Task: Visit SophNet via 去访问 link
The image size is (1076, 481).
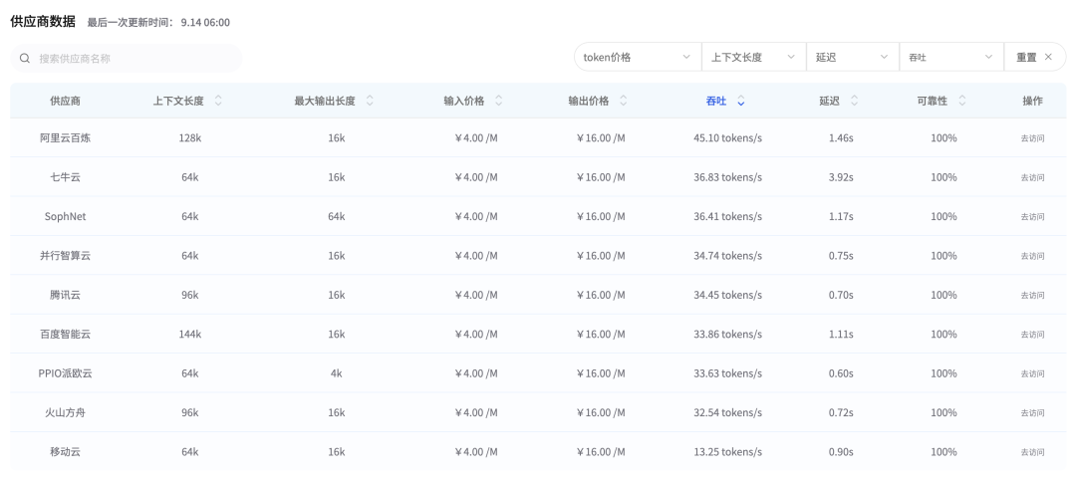Action: pyautogui.click(x=1032, y=217)
